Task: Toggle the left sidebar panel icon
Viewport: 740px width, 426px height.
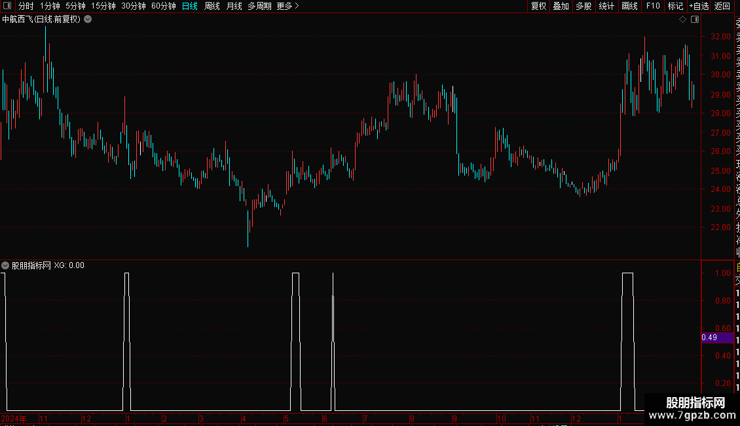Action: [x=7, y=6]
